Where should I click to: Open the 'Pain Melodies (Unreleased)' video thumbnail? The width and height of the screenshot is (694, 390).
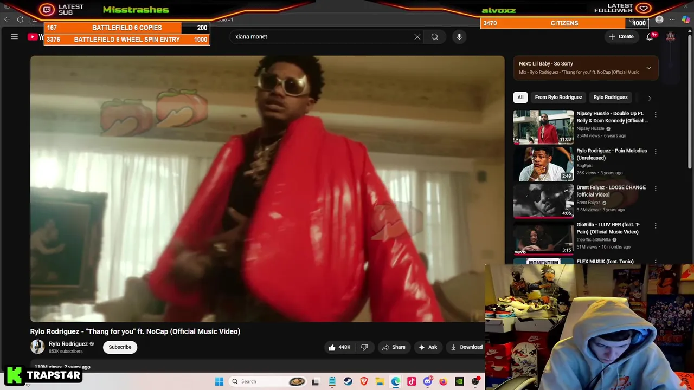tap(543, 164)
